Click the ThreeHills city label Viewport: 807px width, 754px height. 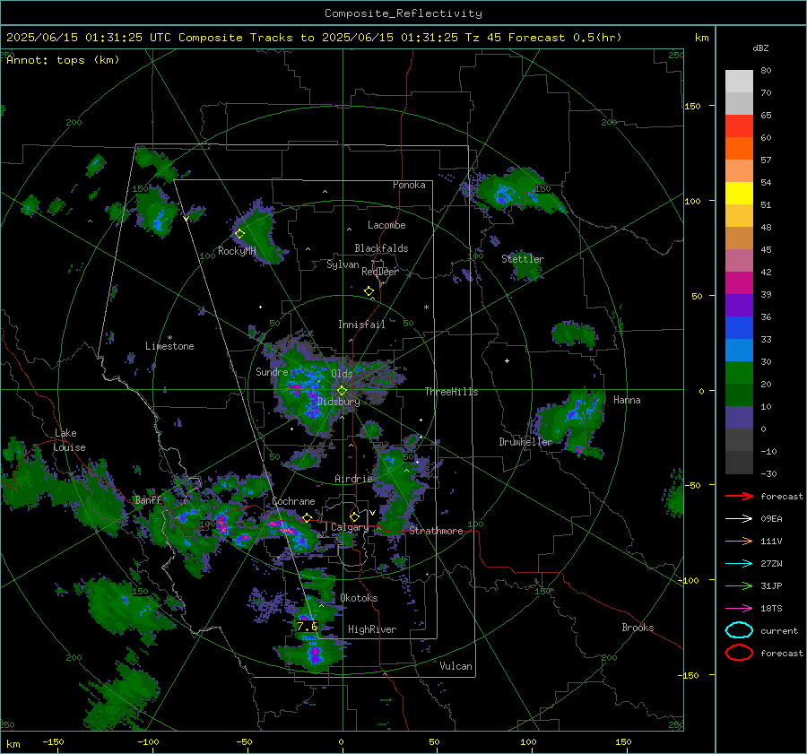451,392
